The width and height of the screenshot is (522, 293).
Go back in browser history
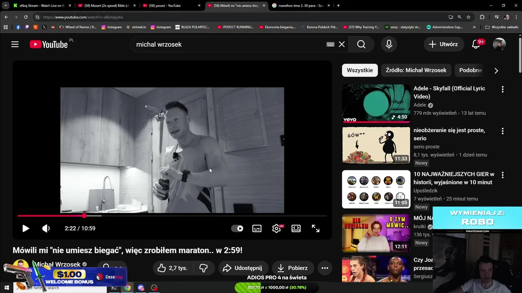[x=6, y=17]
